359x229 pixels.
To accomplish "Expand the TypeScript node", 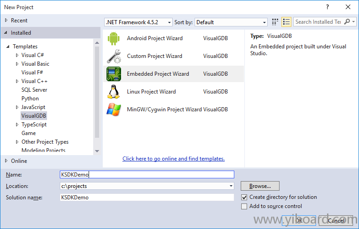I will pos(17,125).
